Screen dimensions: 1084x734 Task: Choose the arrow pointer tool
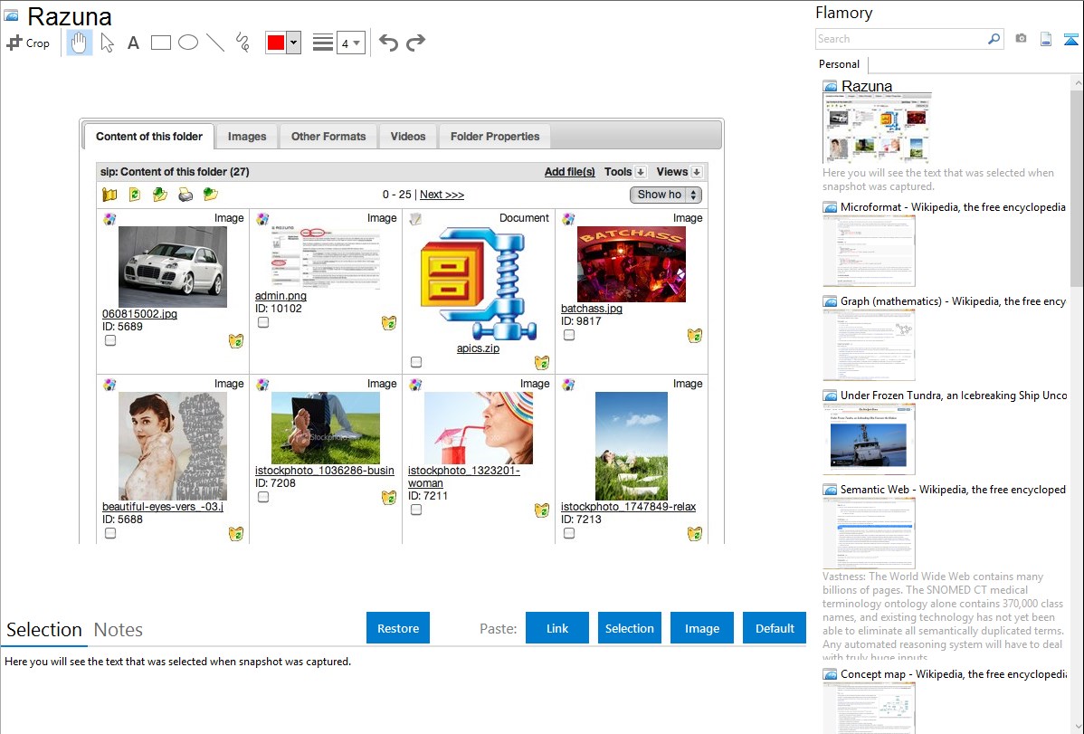107,43
